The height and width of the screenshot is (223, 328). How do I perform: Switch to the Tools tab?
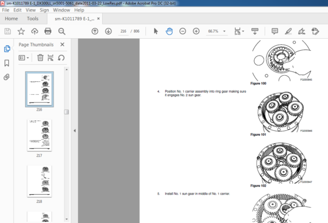tap(33, 19)
